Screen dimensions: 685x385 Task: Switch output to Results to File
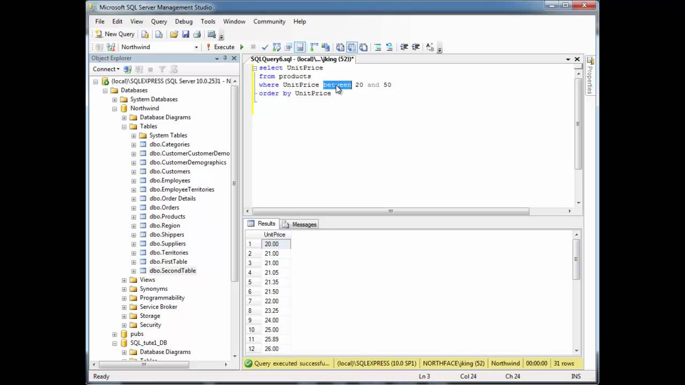pyautogui.click(x=363, y=47)
